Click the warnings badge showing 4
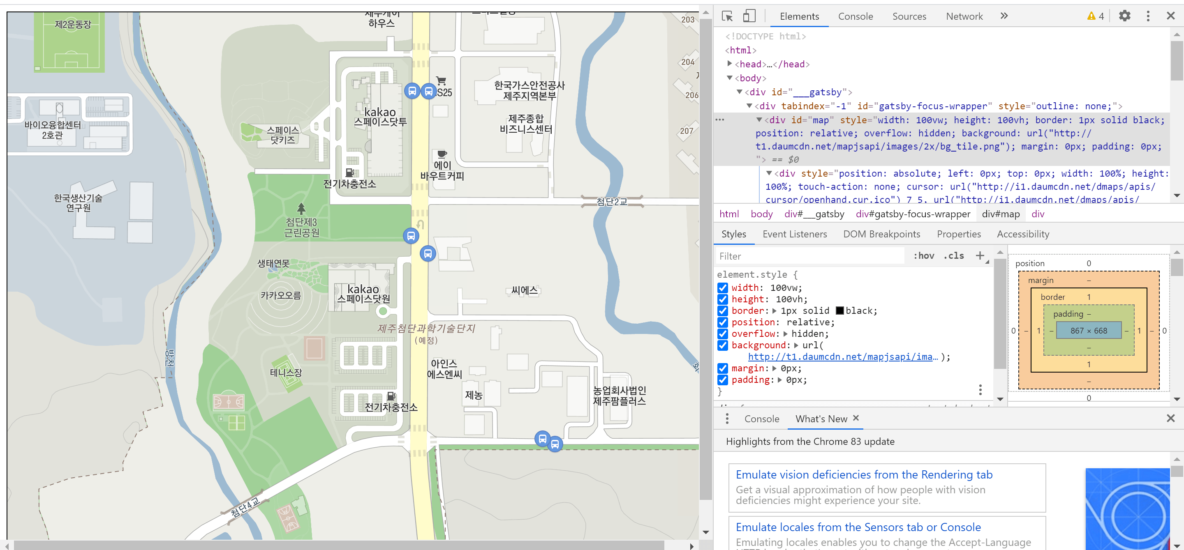1184x550 pixels. (1095, 16)
